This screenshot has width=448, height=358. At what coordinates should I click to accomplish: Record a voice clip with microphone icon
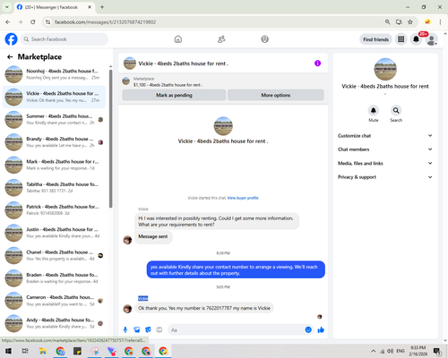(x=125, y=329)
